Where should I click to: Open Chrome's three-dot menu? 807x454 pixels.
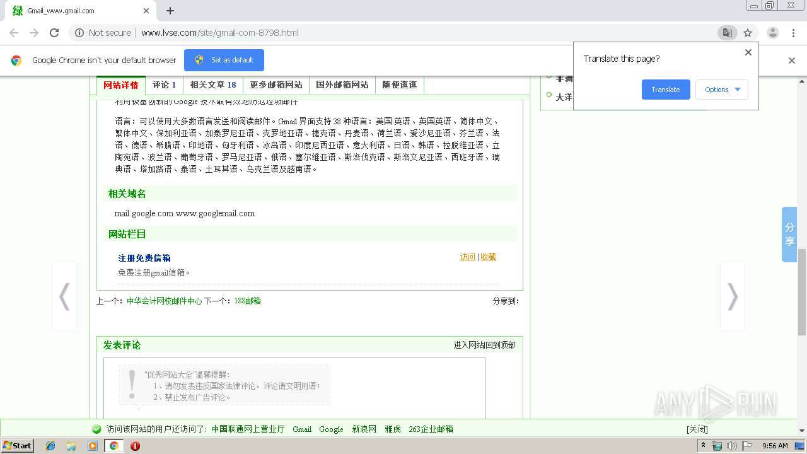click(793, 33)
